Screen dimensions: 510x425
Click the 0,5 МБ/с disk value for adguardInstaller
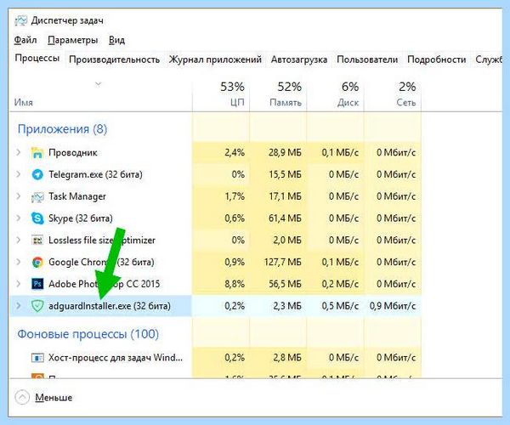(x=340, y=306)
